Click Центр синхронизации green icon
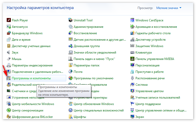 click(8, 110)
